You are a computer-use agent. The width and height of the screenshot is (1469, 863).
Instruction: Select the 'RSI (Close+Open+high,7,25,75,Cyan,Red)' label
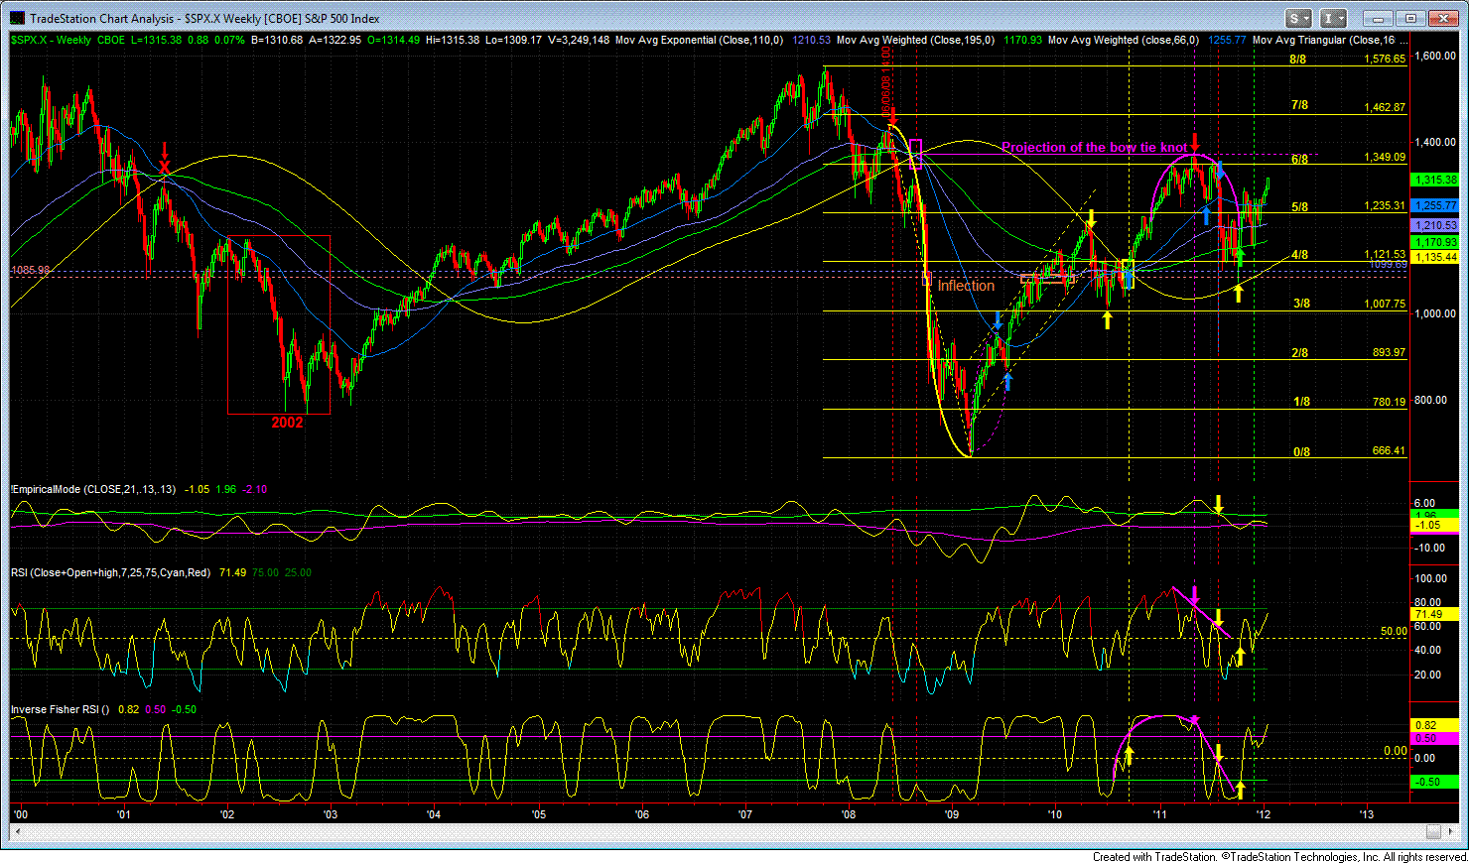pos(110,572)
